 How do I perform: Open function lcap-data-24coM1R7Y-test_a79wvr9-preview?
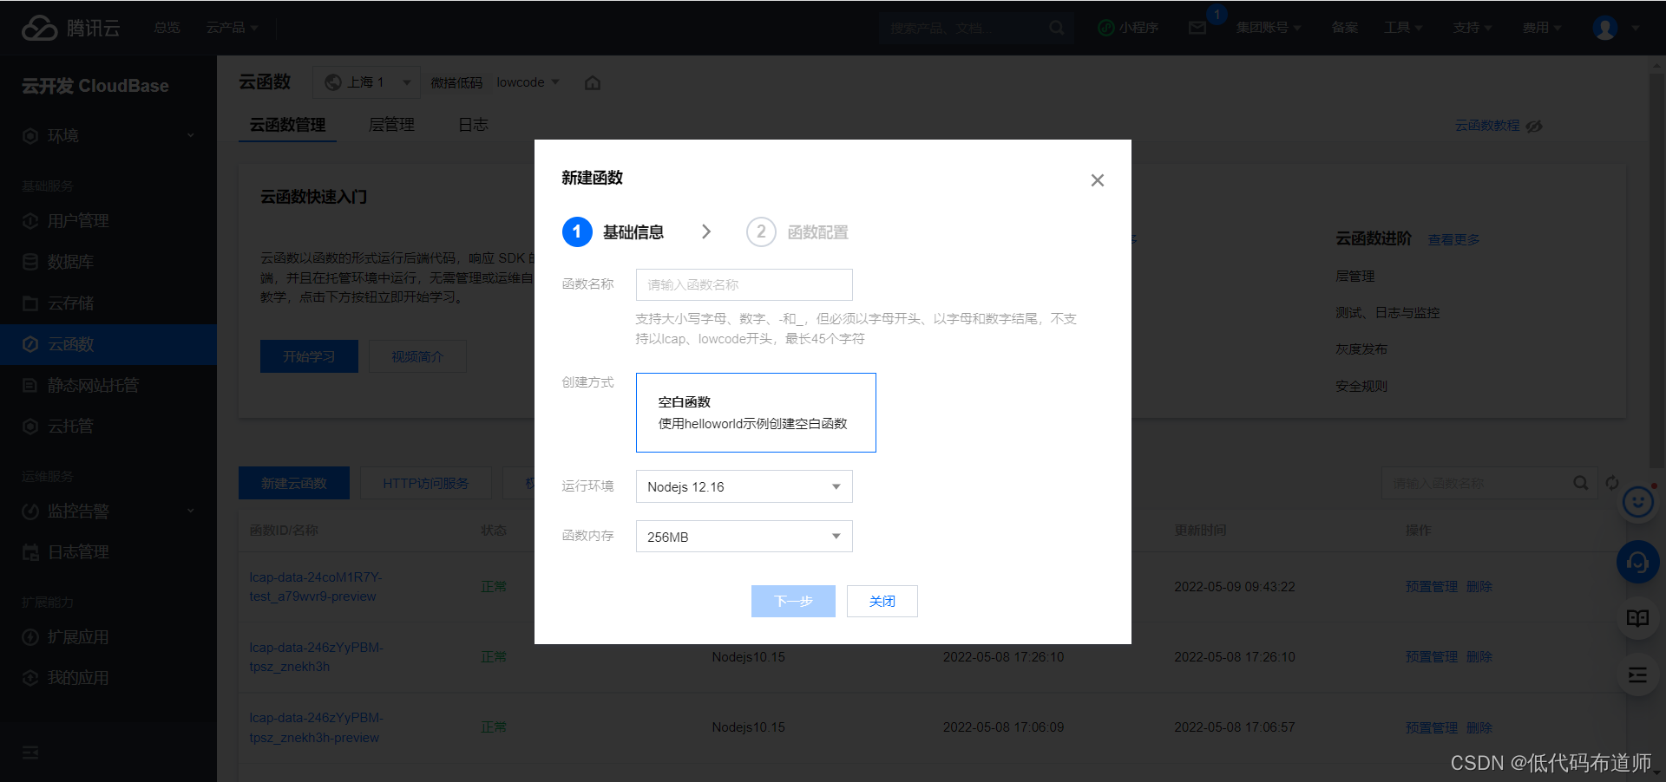coord(316,587)
